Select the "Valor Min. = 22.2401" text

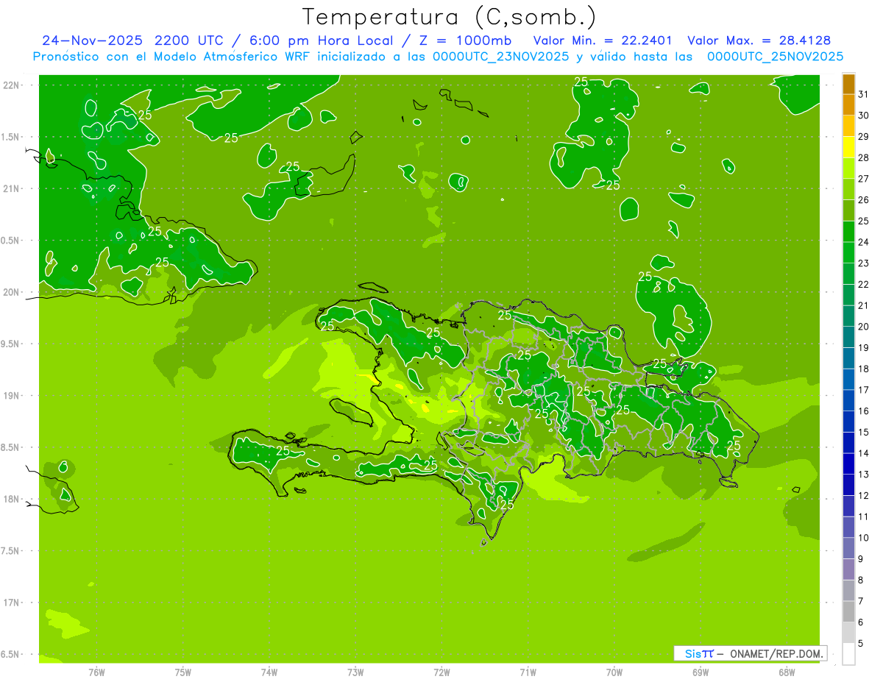(x=603, y=40)
